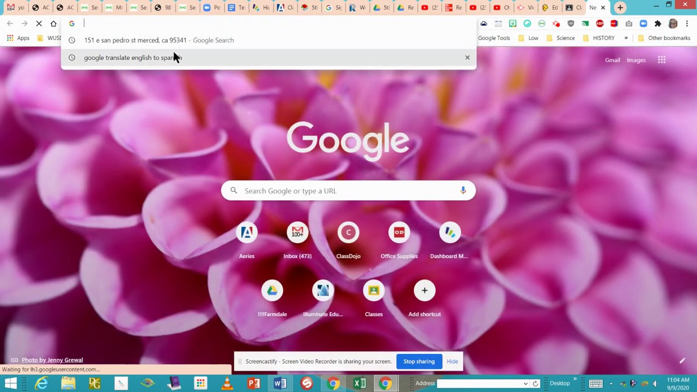Open the Classes shortcut
Viewport: 697px width, 392px height.
pos(374,298)
